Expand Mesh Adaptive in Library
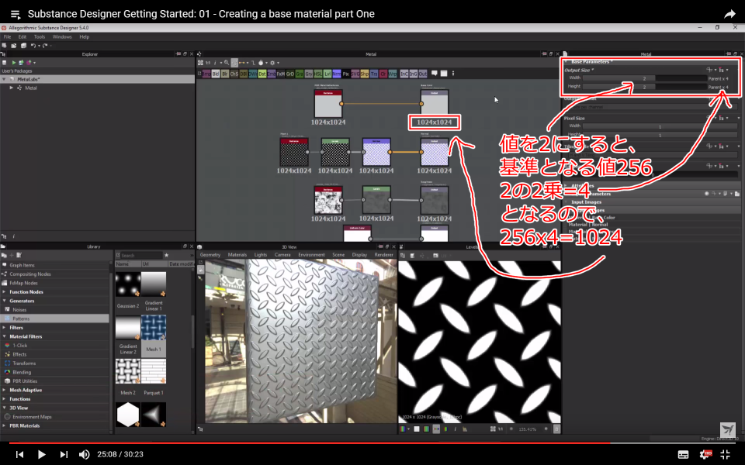745x465 pixels. point(5,390)
